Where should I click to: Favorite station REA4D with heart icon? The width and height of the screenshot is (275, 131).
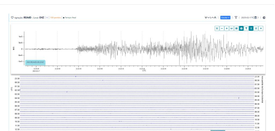pyautogui.click(x=12, y=17)
